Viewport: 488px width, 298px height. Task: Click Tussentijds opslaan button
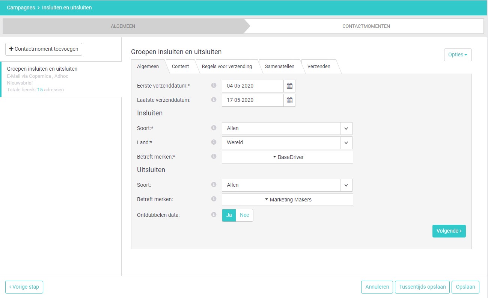pos(422,287)
